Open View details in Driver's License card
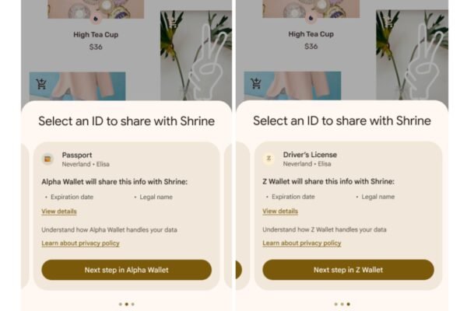 click(x=280, y=211)
